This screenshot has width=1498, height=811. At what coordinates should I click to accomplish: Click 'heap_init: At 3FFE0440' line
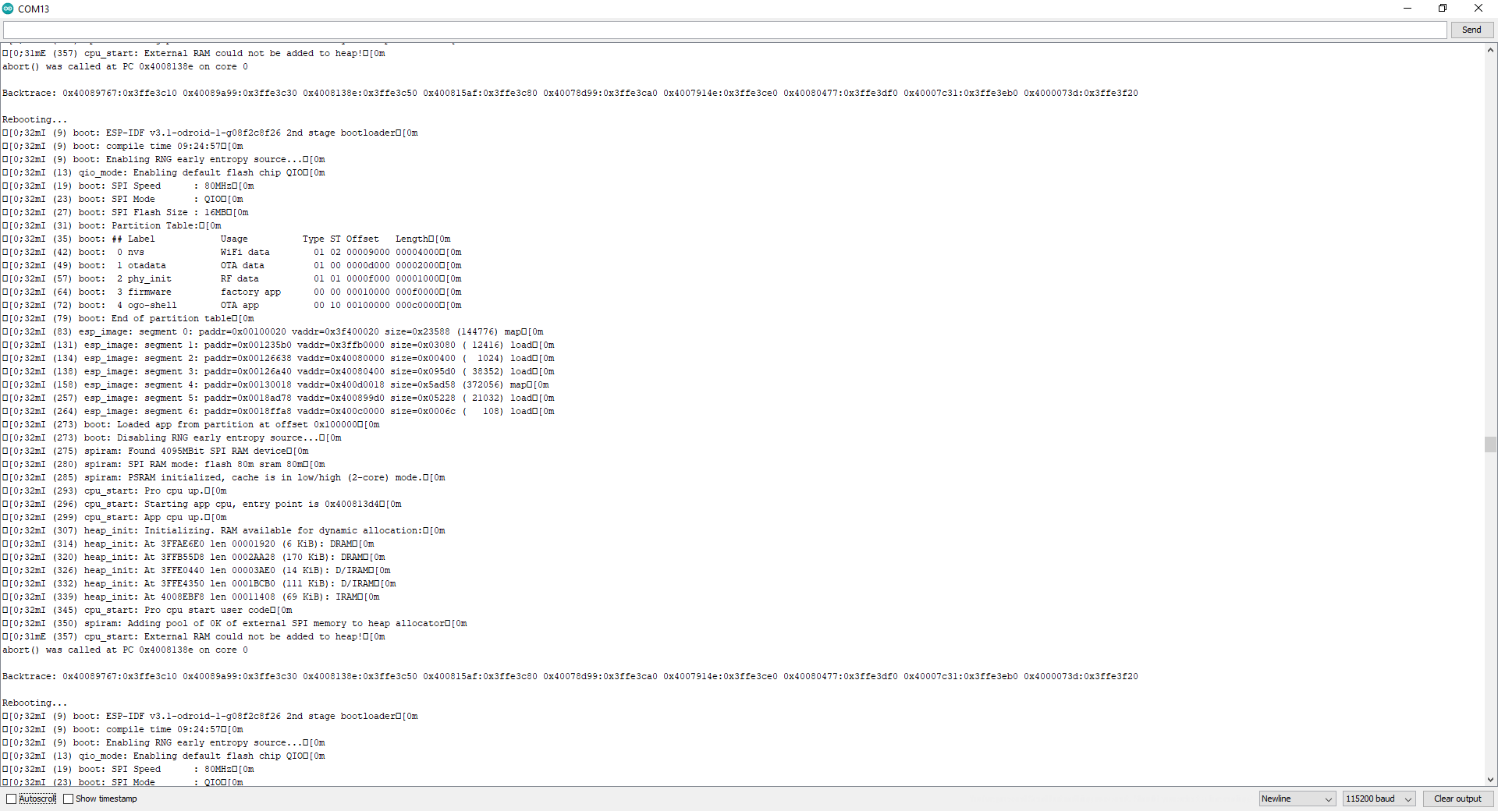tap(197, 570)
